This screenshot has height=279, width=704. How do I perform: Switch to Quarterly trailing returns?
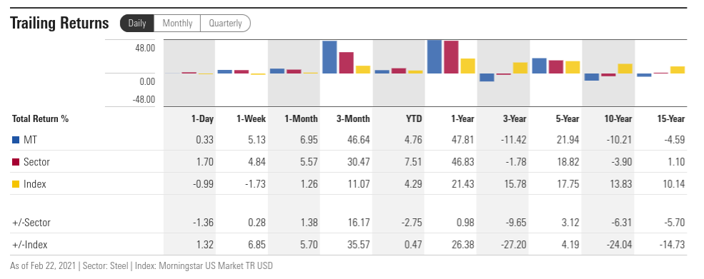point(225,24)
